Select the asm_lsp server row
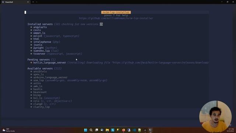 [69, 81]
